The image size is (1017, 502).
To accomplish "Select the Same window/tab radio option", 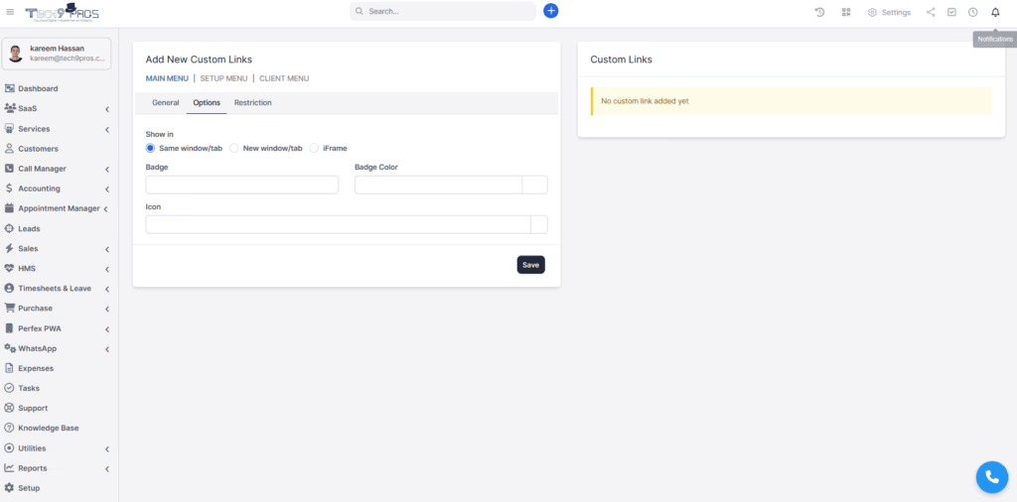I will 151,148.
